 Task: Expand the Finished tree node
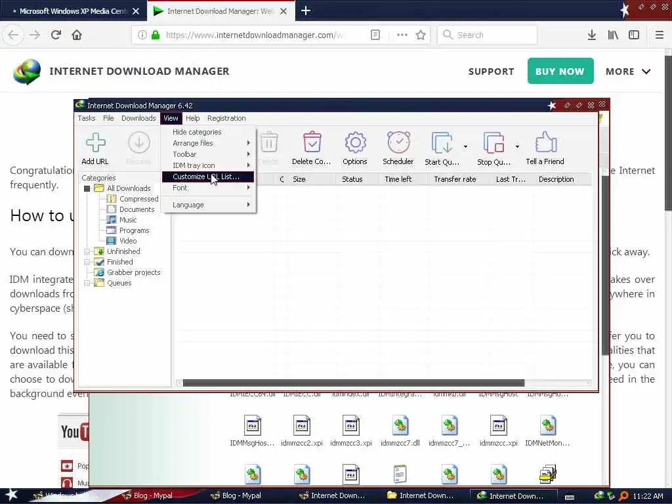pyautogui.click(x=87, y=262)
